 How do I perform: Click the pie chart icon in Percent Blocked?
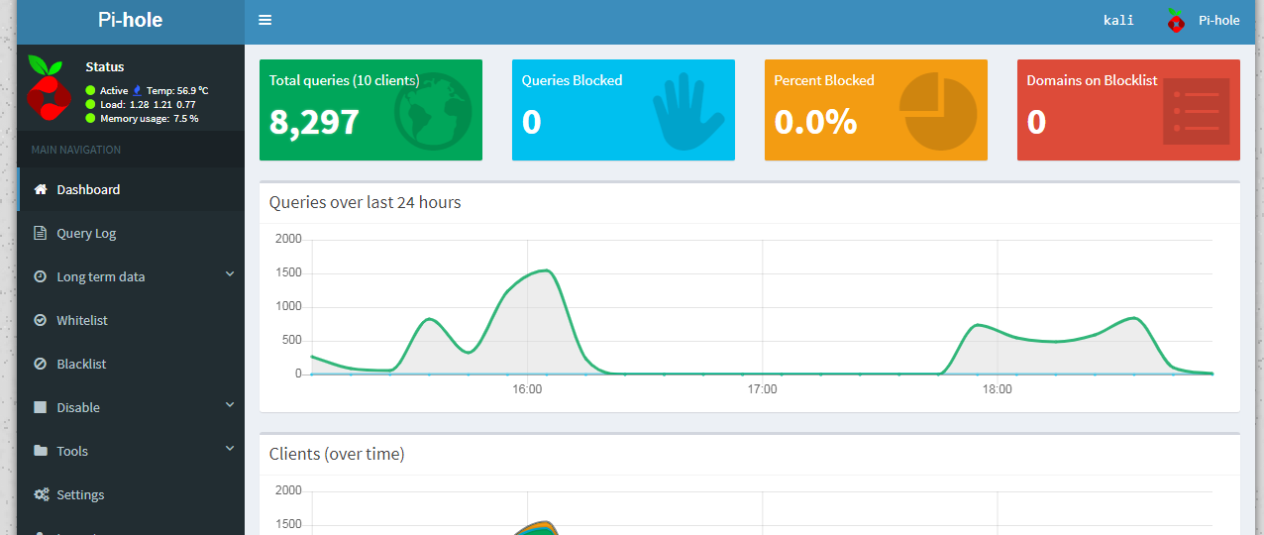(x=938, y=111)
